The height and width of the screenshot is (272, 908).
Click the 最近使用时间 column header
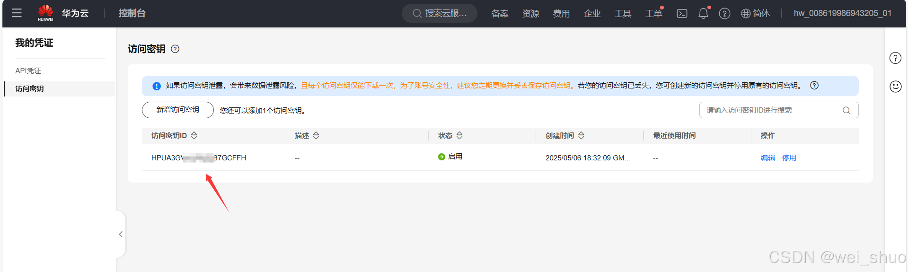pos(674,136)
